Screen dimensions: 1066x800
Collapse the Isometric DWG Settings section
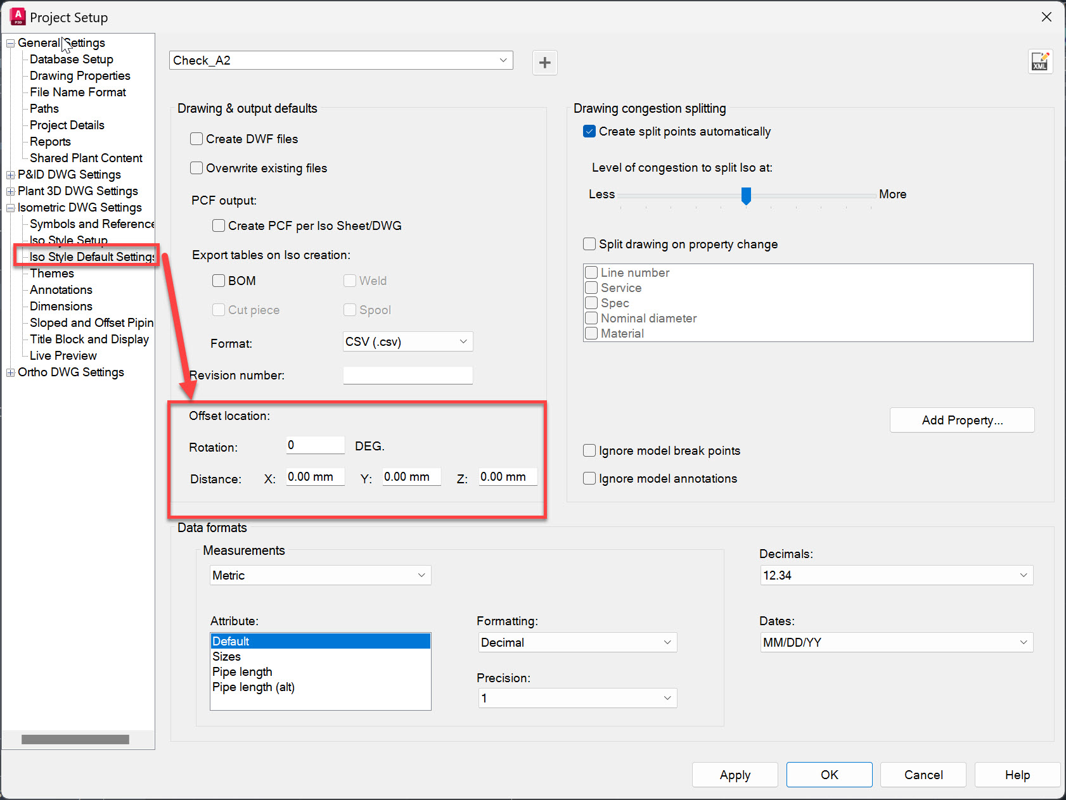(10, 207)
